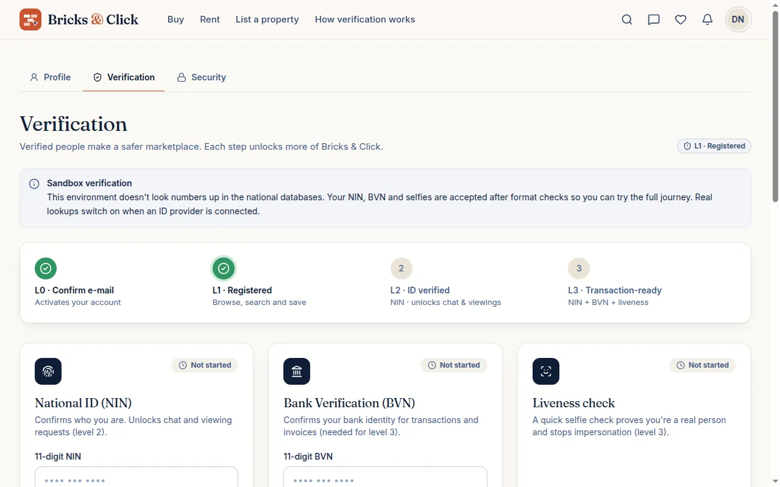The image size is (780, 487).
Task: Click the Bricks & Click logo icon
Action: tap(30, 19)
